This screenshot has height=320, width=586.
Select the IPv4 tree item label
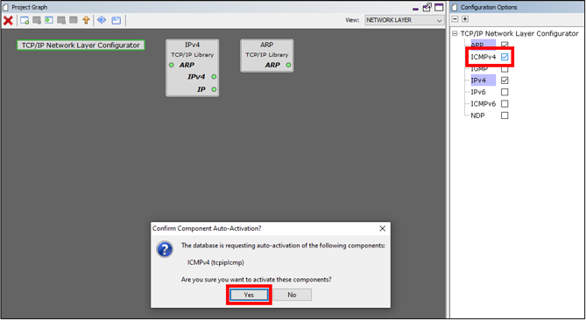click(x=478, y=80)
